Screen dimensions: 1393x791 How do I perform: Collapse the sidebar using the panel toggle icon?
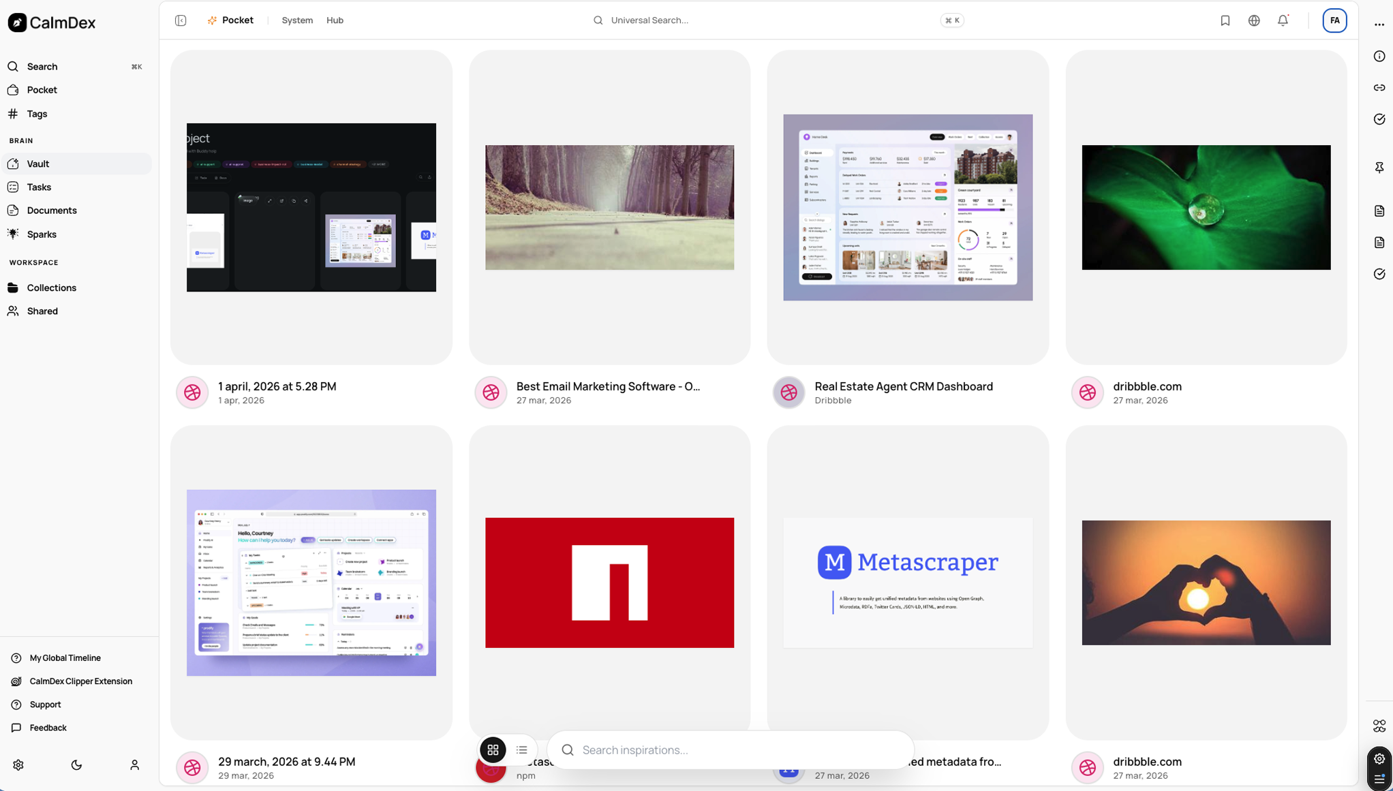[x=181, y=20]
